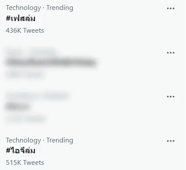Click "Trending" label above #ไอจีล่ม
This screenshot has height=170, width=186.
tap(60, 140)
